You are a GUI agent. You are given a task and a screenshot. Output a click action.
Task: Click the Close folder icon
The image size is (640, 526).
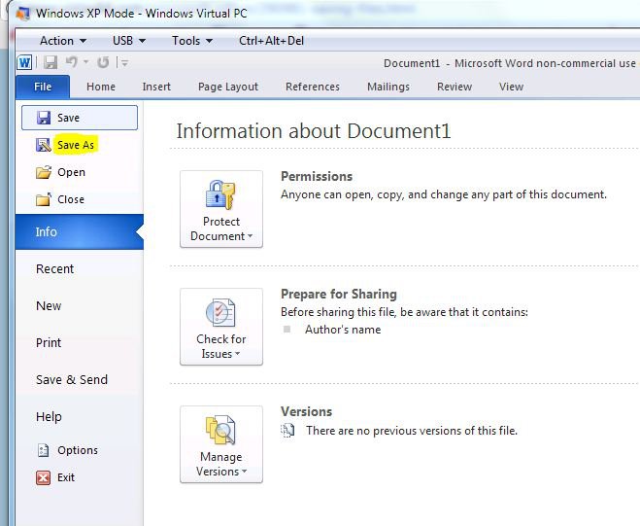coord(44,199)
